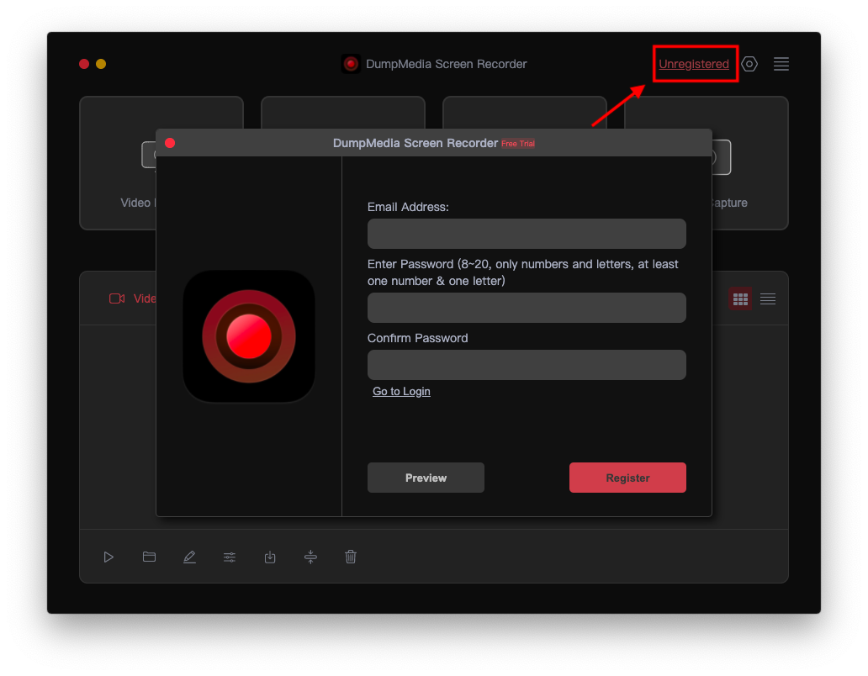Click the export download icon in bottom toolbar

click(270, 557)
